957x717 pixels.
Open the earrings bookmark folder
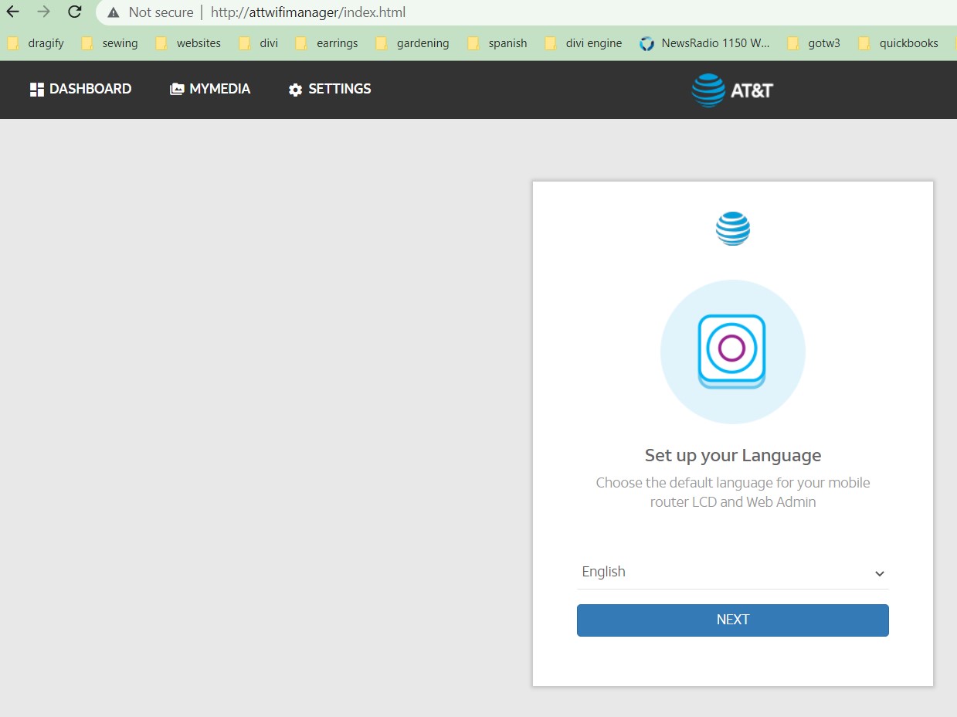tap(327, 43)
